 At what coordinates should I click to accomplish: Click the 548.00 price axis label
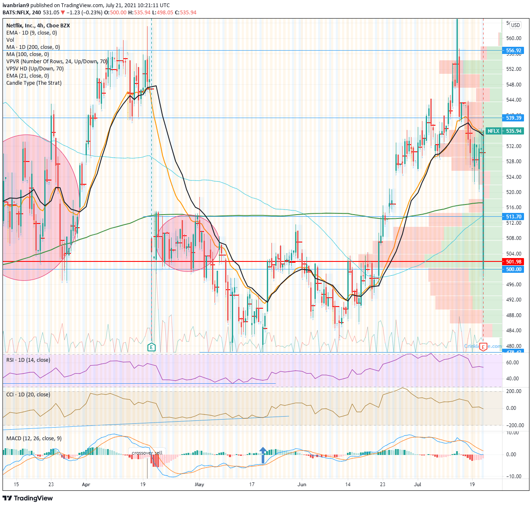(x=513, y=84)
